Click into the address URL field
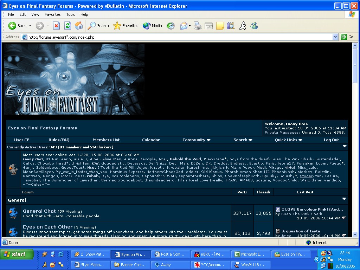This screenshot has width=360, height=270. [177, 37]
